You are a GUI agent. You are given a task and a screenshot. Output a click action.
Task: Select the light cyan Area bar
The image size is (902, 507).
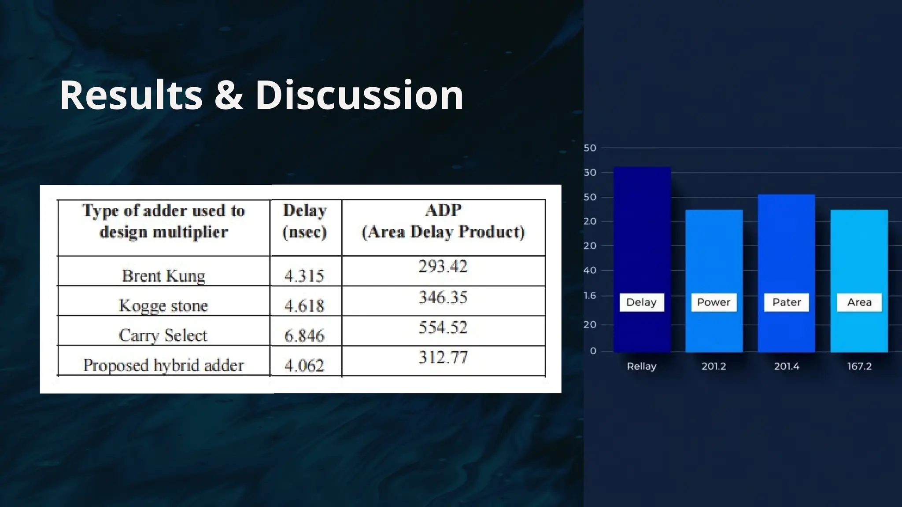[x=859, y=251]
